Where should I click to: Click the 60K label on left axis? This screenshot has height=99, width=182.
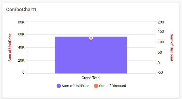click(x=21, y=34)
